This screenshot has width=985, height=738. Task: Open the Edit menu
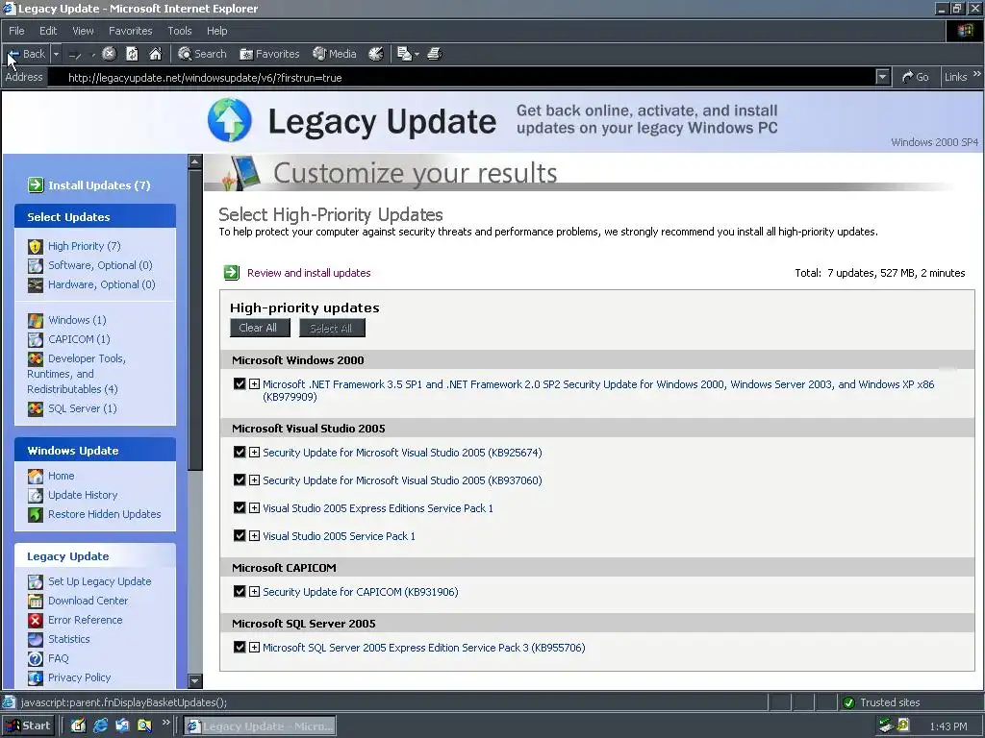48,31
